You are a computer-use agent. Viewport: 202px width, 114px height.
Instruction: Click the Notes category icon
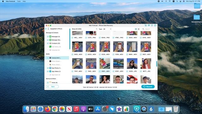(50, 82)
